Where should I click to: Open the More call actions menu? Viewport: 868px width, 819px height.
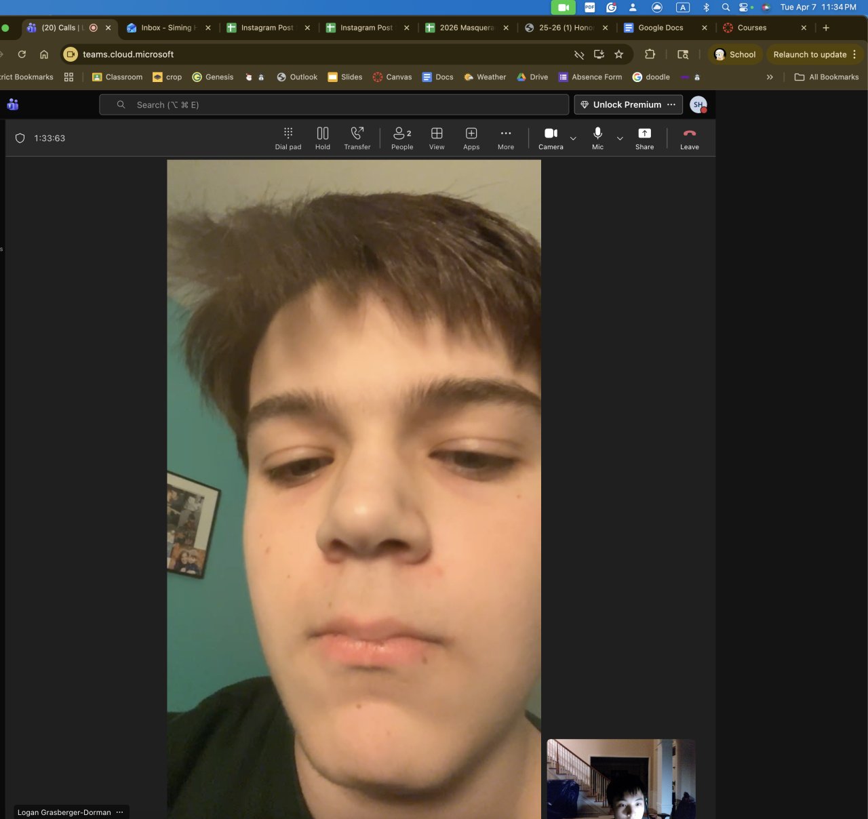pyautogui.click(x=506, y=138)
